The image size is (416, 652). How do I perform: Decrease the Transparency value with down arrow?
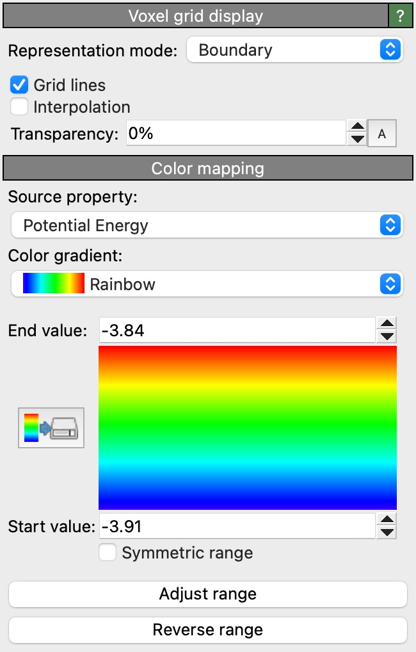[x=358, y=140]
